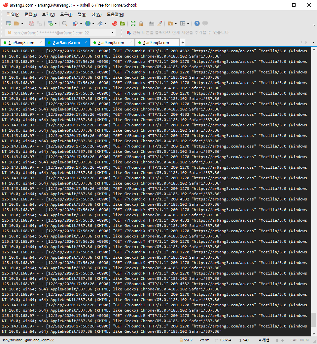Viewport: 317px width, 344px height.
Task: Click the toolbar overflow arrow
Action: pyautogui.click(x=314, y=25)
